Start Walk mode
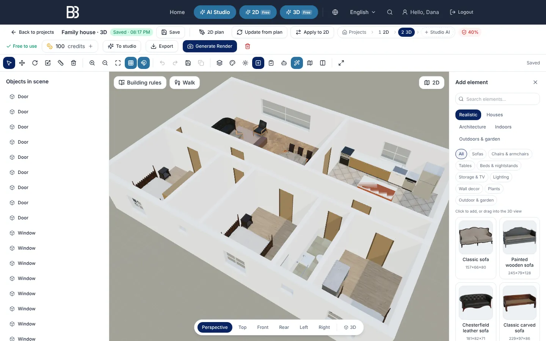546x341 pixels. 185,83
